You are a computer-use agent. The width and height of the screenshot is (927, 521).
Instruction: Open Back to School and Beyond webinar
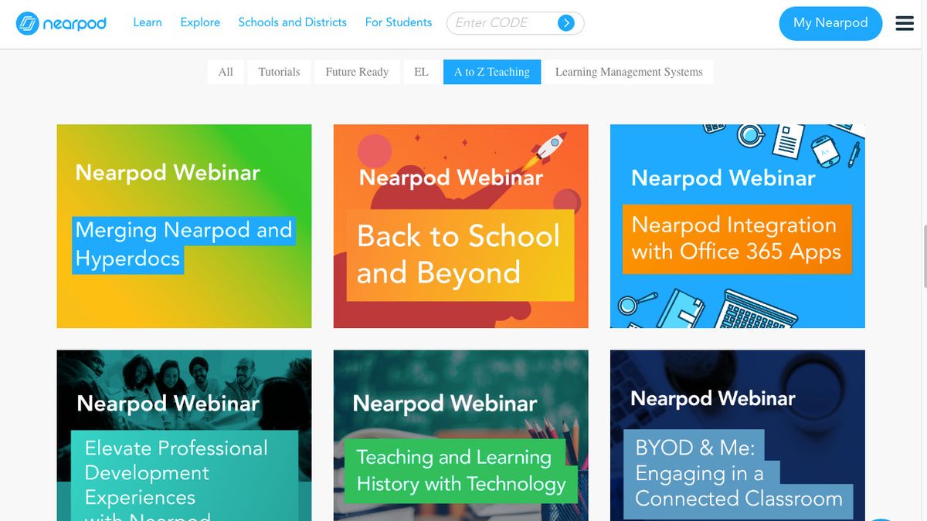pyautogui.click(x=460, y=226)
